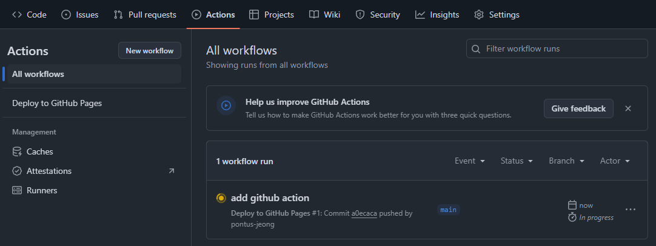Click the Management section heading
Screen dimensions: 656x246
click(x=34, y=132)
